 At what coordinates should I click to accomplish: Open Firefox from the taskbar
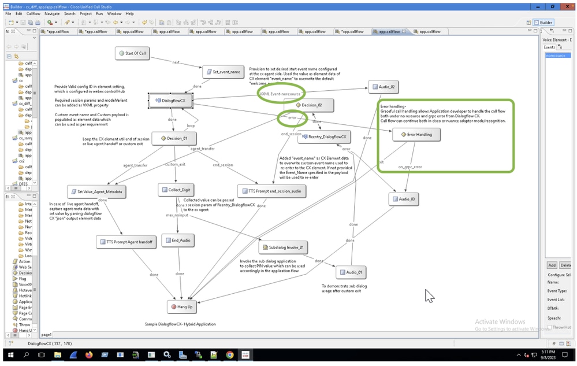(x=89, y=355)
